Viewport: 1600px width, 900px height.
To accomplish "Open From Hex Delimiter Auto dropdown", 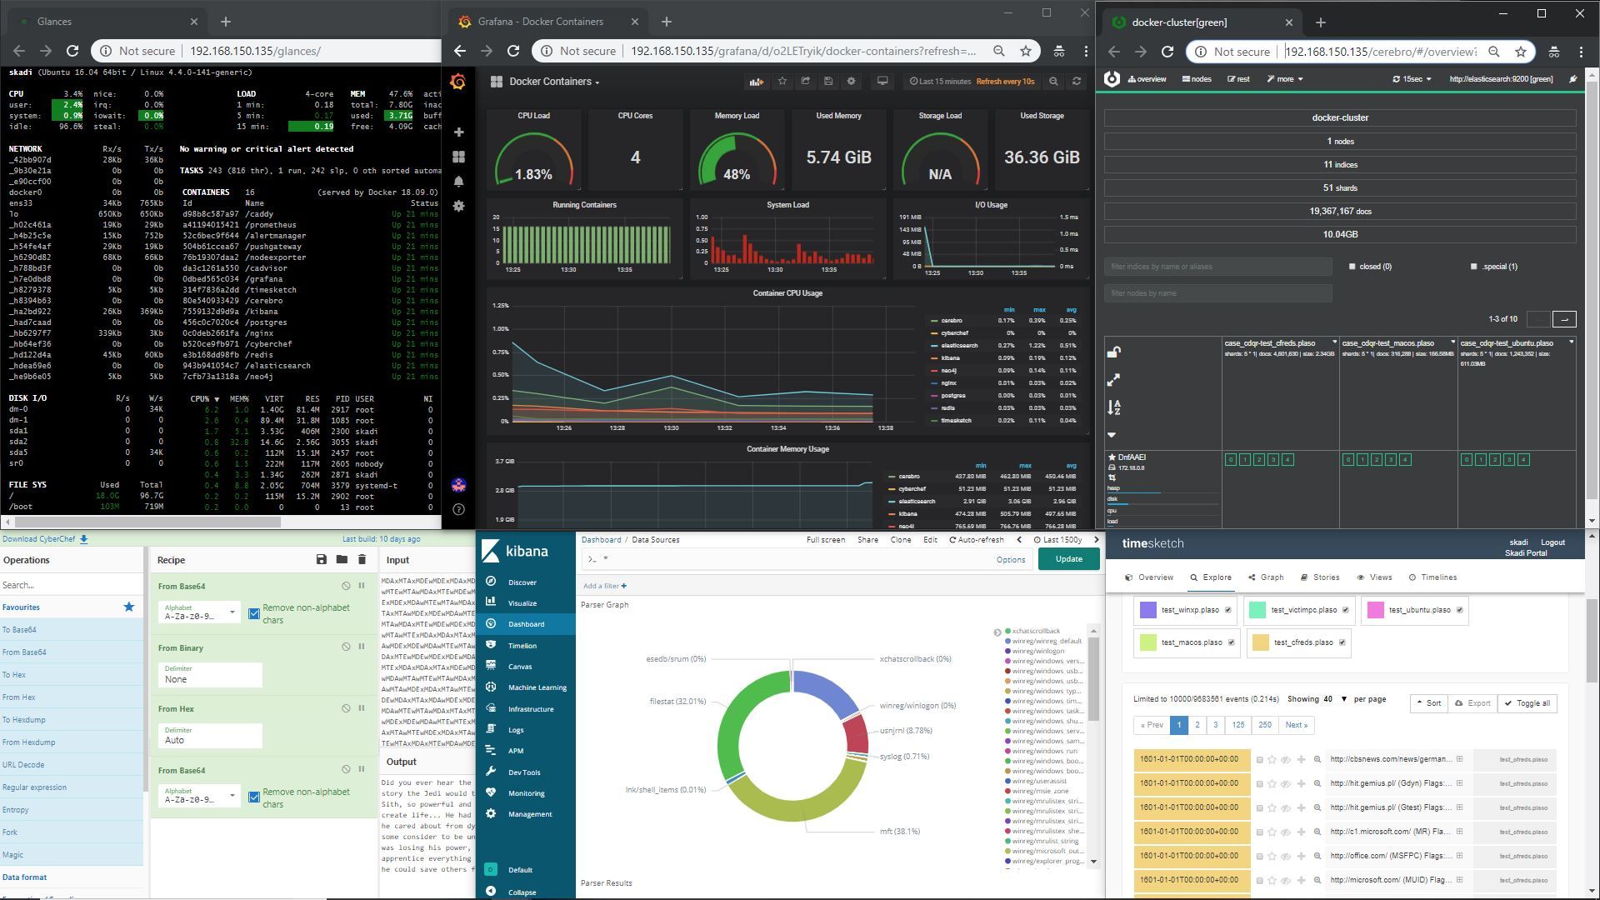I will [x=209, y=736].
